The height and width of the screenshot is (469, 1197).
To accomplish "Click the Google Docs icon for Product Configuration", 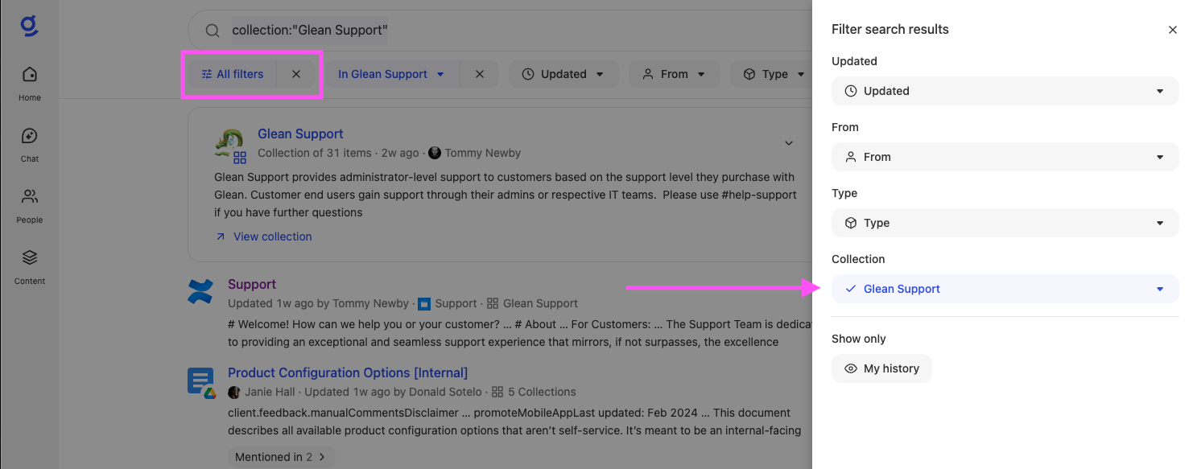I will tap(200, 381).
